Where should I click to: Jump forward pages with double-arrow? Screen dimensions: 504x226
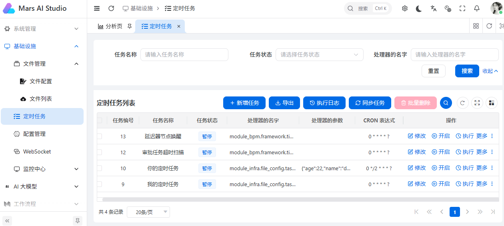[480, 212]
